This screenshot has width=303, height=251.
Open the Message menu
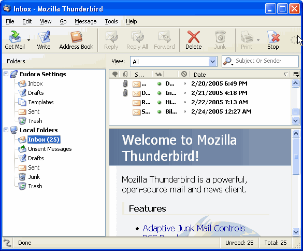click(x=85, y=21)
